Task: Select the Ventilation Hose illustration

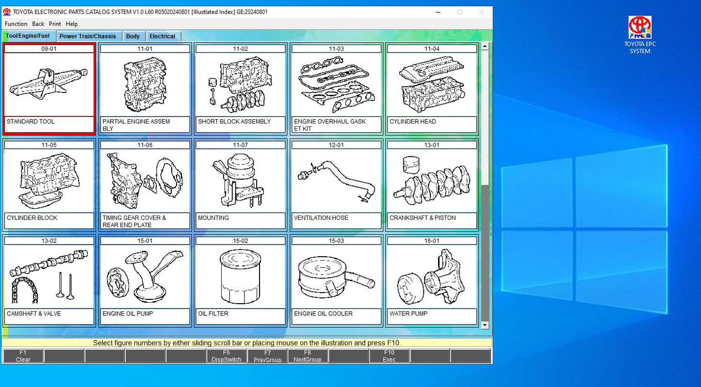Action: 336,180
